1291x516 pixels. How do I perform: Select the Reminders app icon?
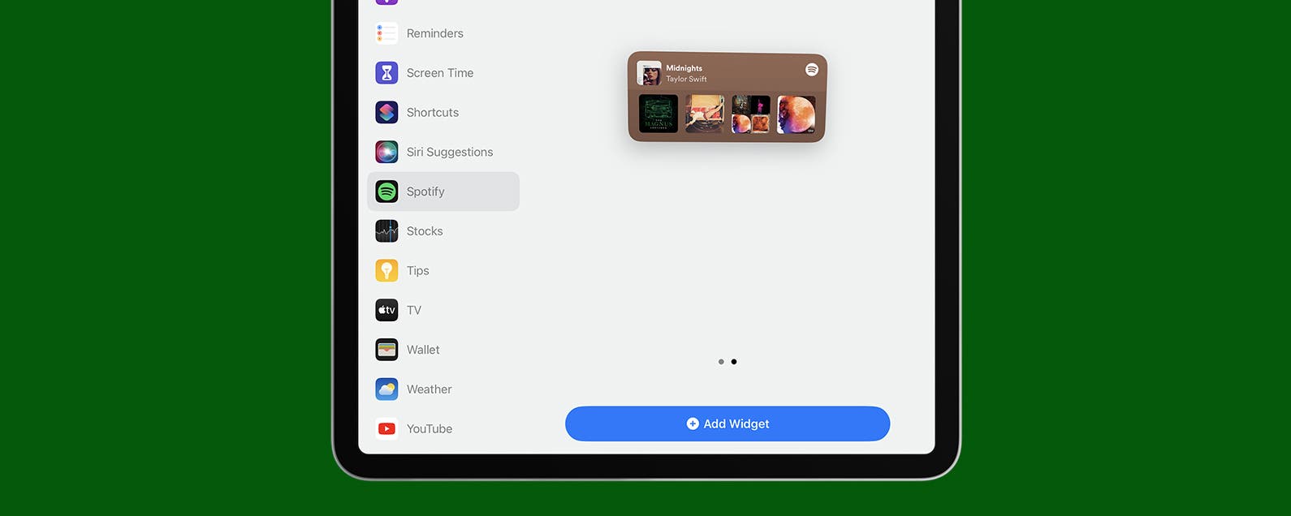[x=386, y=33]
